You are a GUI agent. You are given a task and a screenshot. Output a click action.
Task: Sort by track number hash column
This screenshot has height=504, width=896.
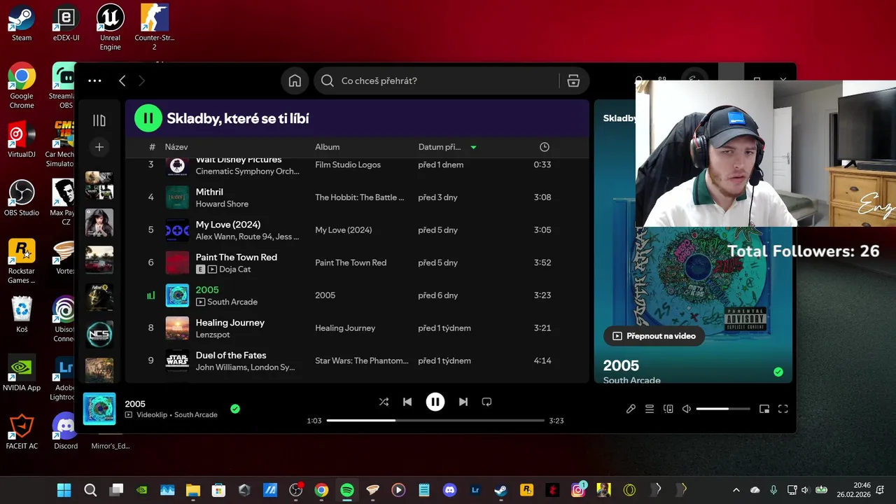click(x=152, y=147)
